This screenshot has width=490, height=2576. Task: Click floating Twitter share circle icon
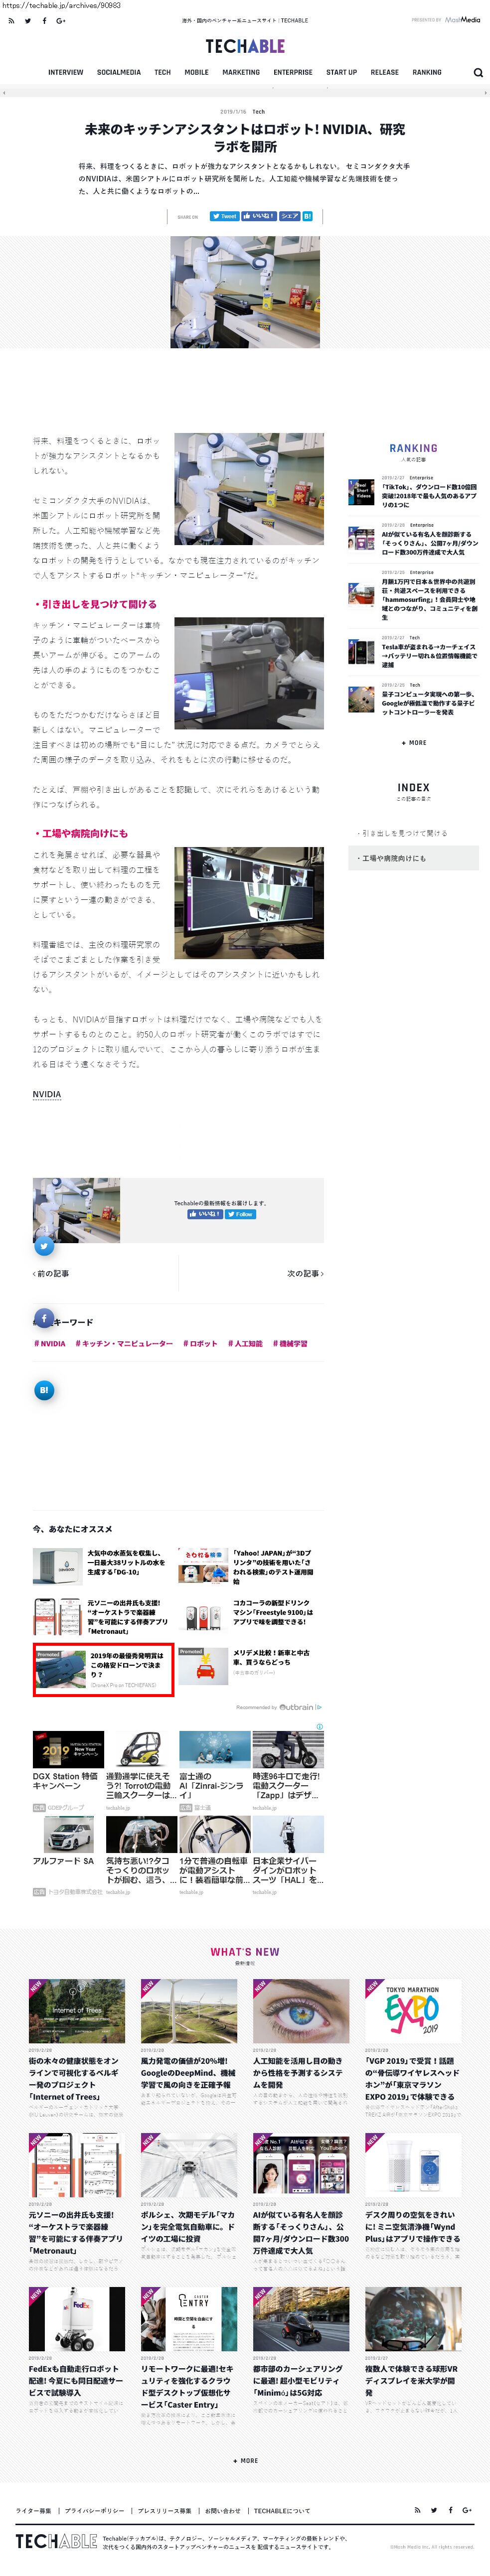point(44,1246)
